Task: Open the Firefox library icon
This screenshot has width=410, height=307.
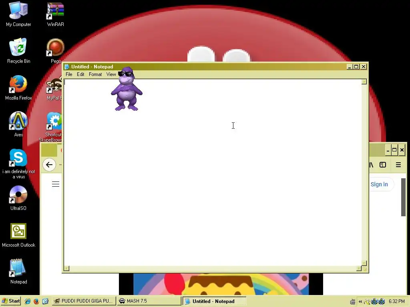Action: point(371,165)
